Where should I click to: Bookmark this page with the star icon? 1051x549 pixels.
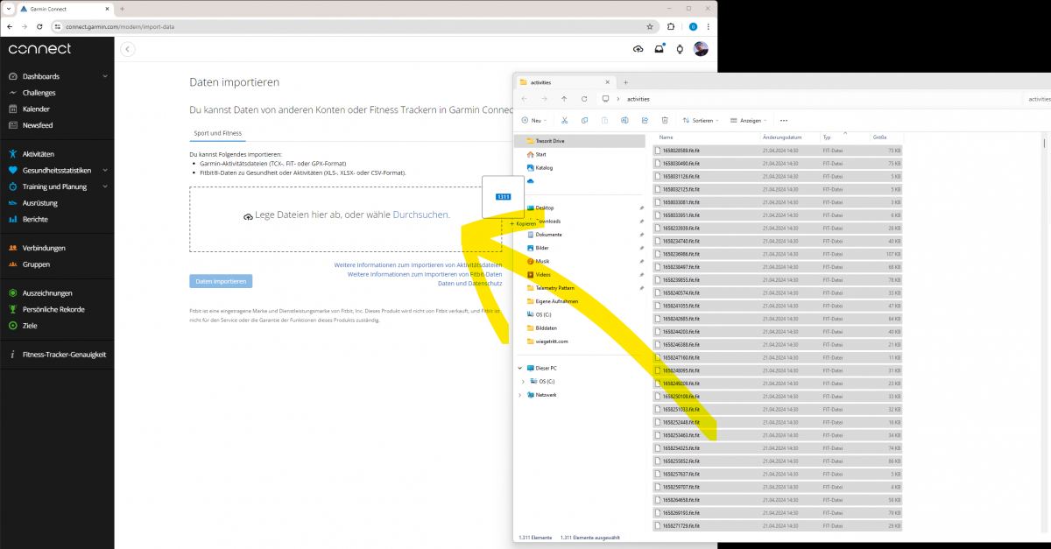(x=650, y=27)
